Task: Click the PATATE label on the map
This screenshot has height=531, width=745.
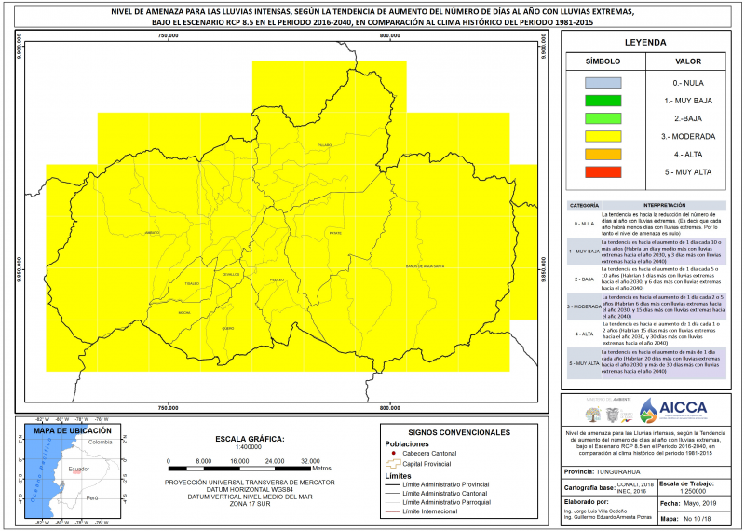Action: click(x=335, y=233)
